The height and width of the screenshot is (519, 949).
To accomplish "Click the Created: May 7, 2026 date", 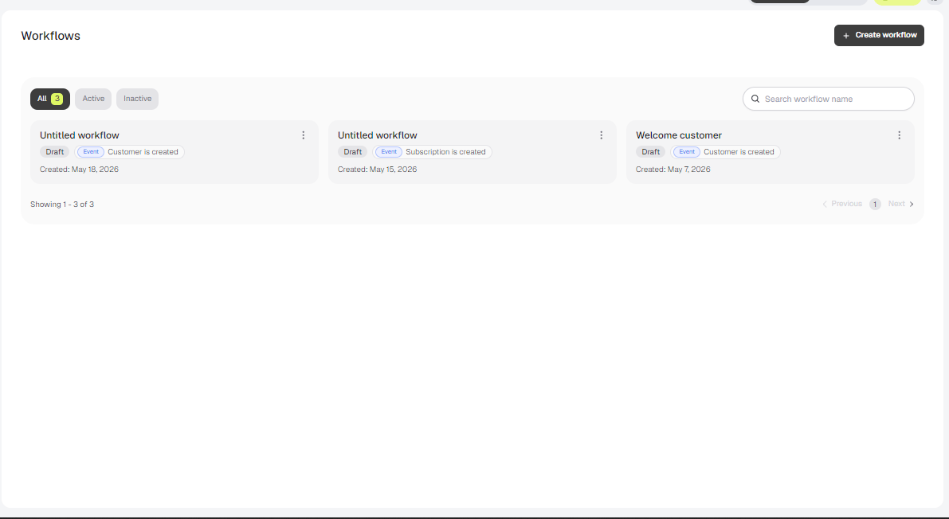I will [673, 170].
